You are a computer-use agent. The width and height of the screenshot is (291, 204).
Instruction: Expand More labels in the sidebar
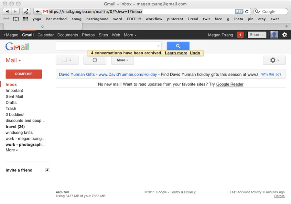click(x=12, y=150)
